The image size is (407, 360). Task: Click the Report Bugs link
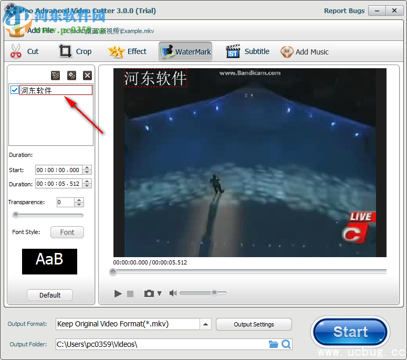pyautogui.click(x=344, y=11)
